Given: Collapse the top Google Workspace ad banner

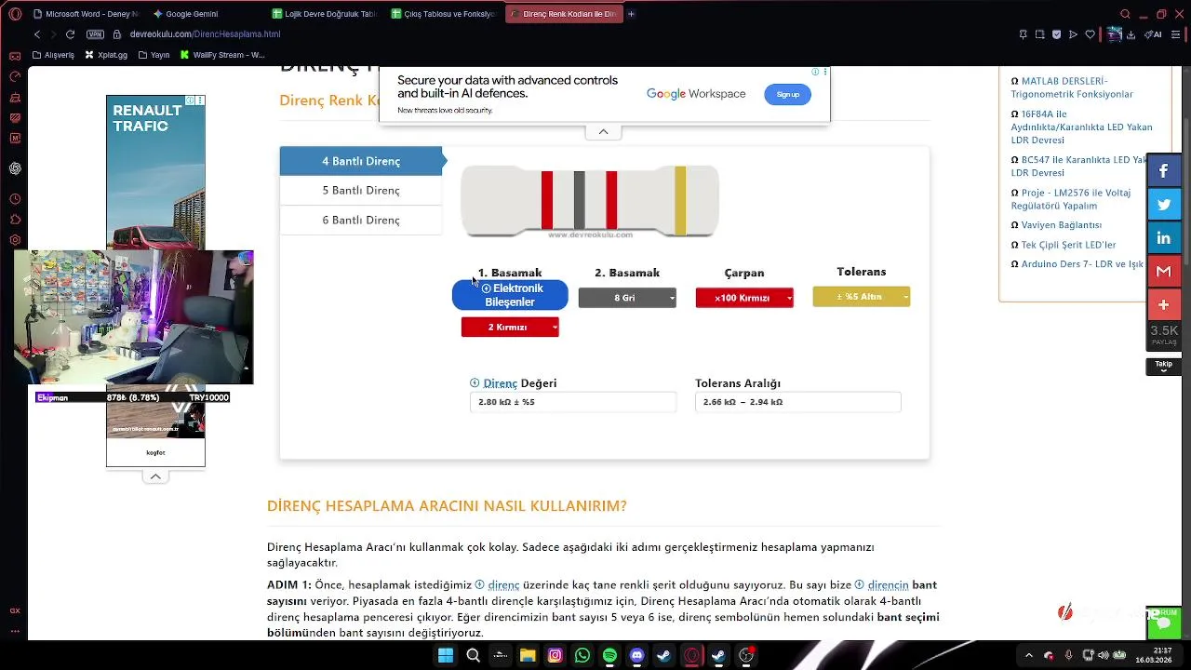Looking at the screenshot, I should coord(603,131).
